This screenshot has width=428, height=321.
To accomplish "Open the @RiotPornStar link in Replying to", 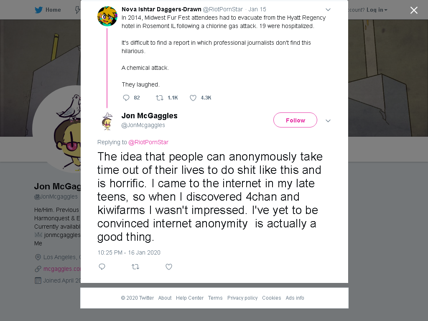I will 148,142.
